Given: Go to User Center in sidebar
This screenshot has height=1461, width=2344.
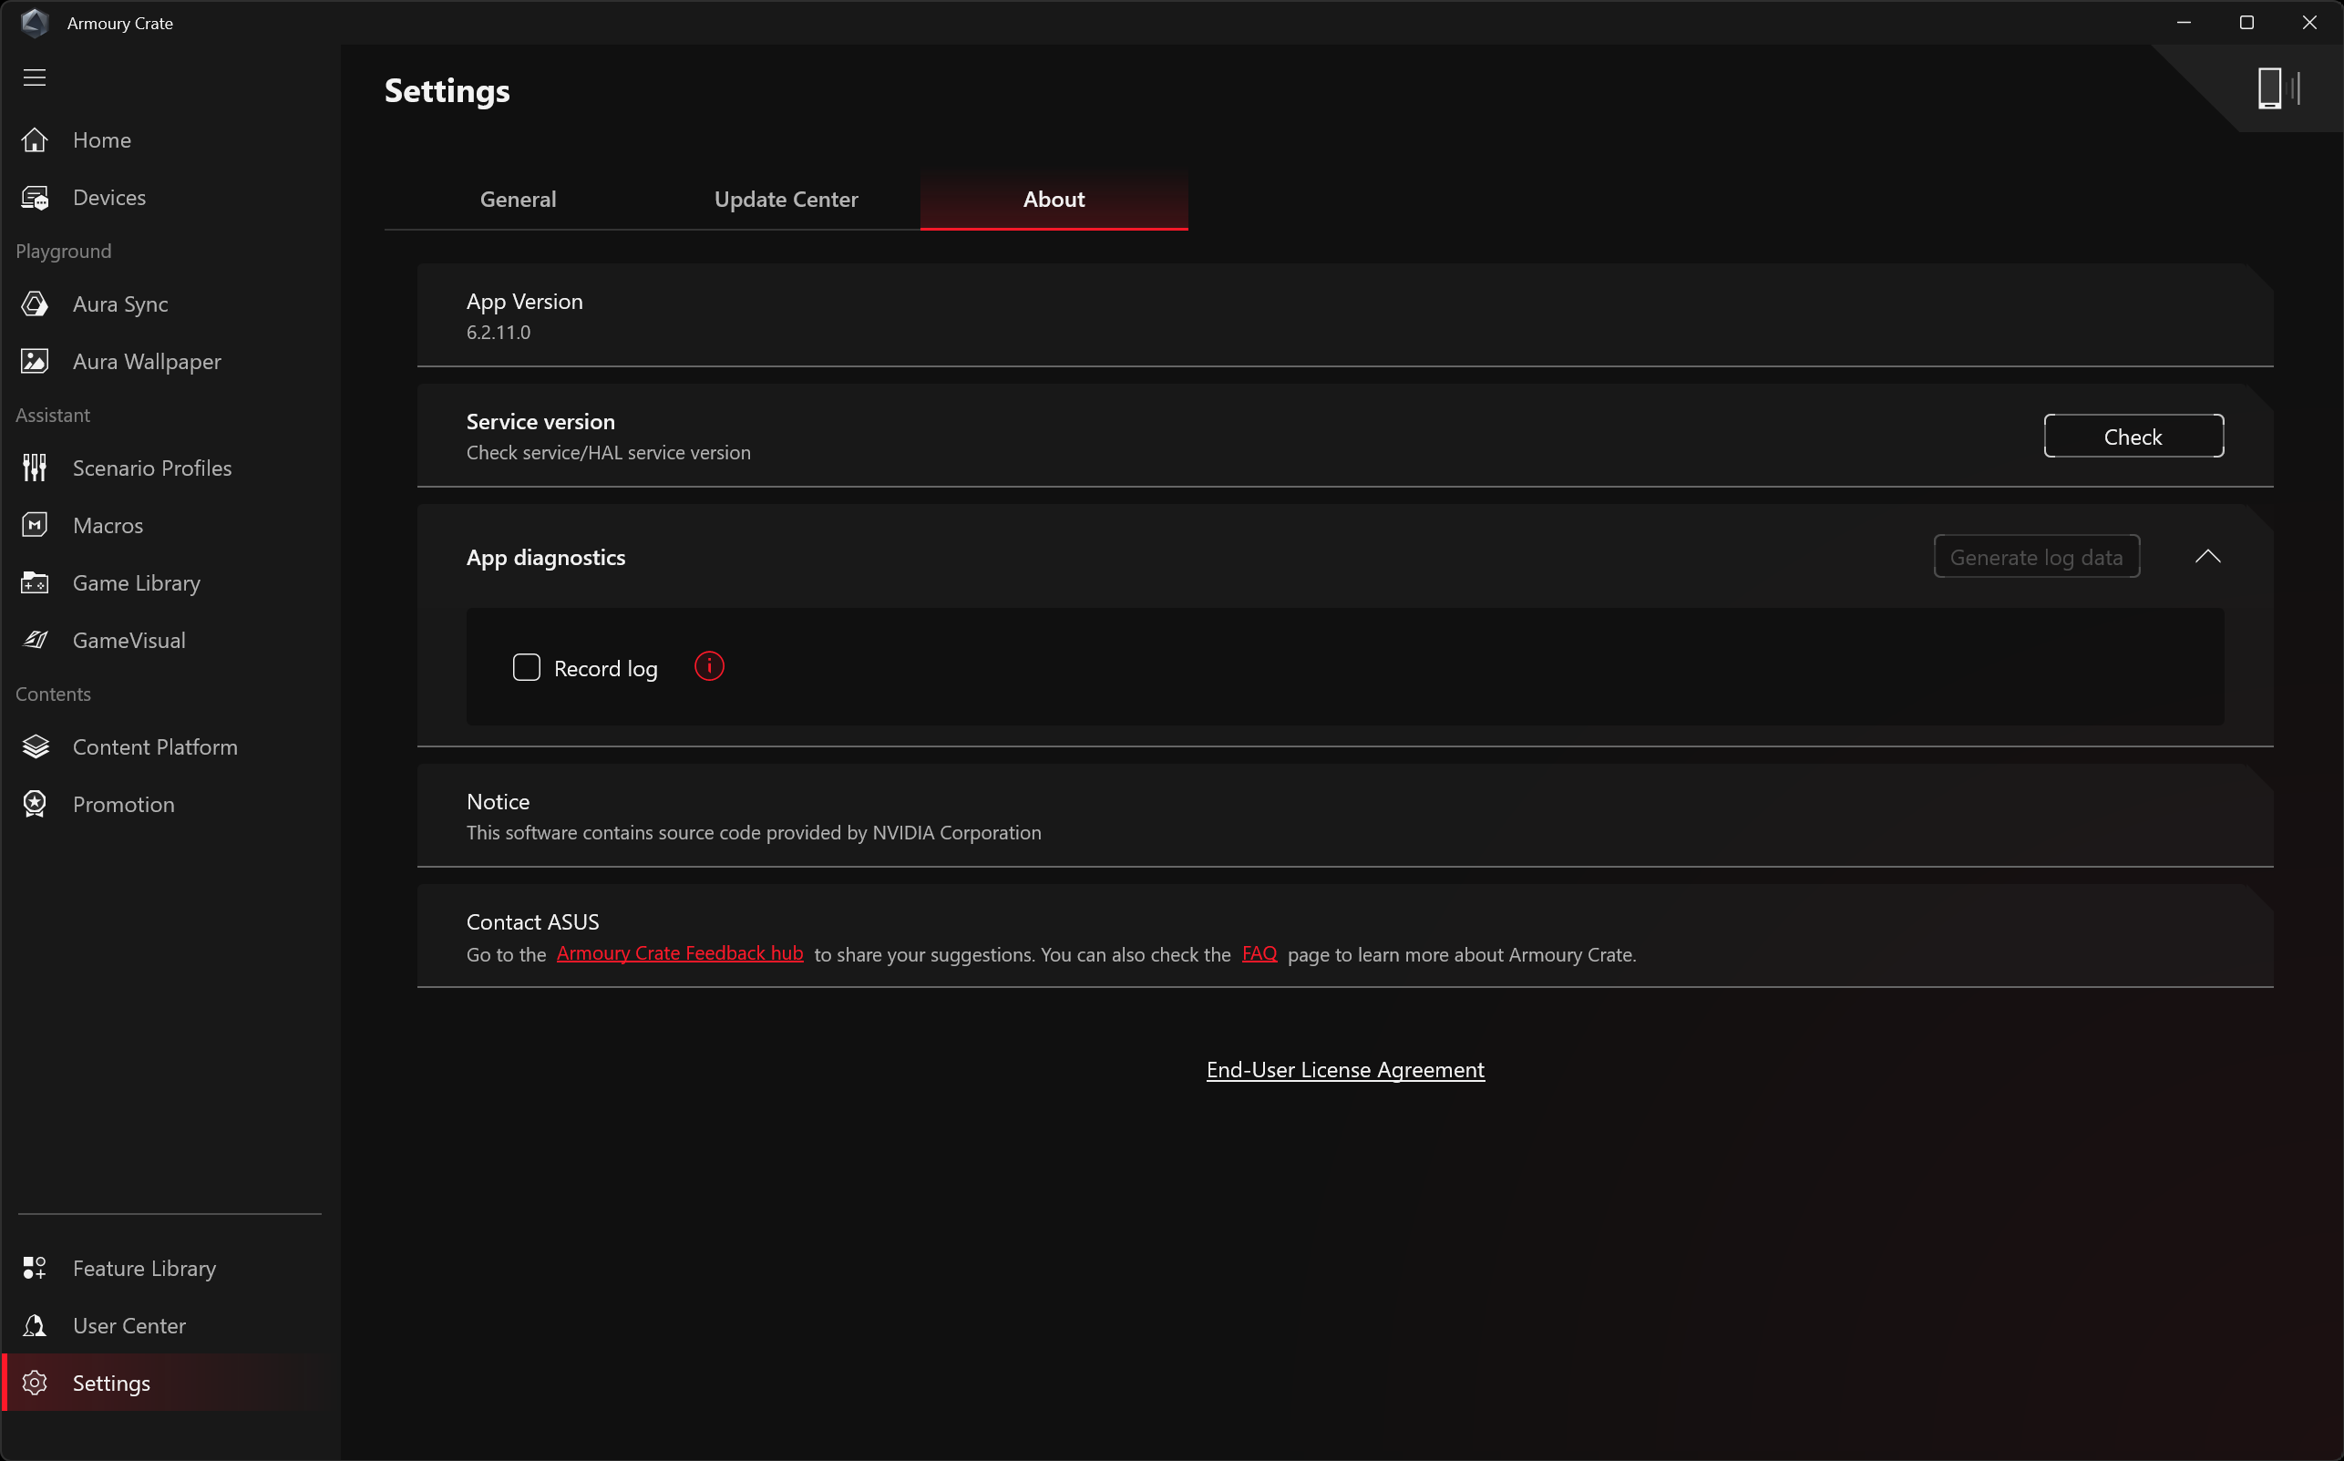Looking at the screenshot, I should coord(129,1326).
